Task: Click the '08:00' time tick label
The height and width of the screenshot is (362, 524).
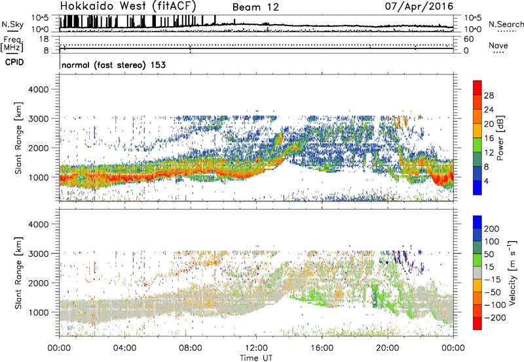Action: coord(191,348)
